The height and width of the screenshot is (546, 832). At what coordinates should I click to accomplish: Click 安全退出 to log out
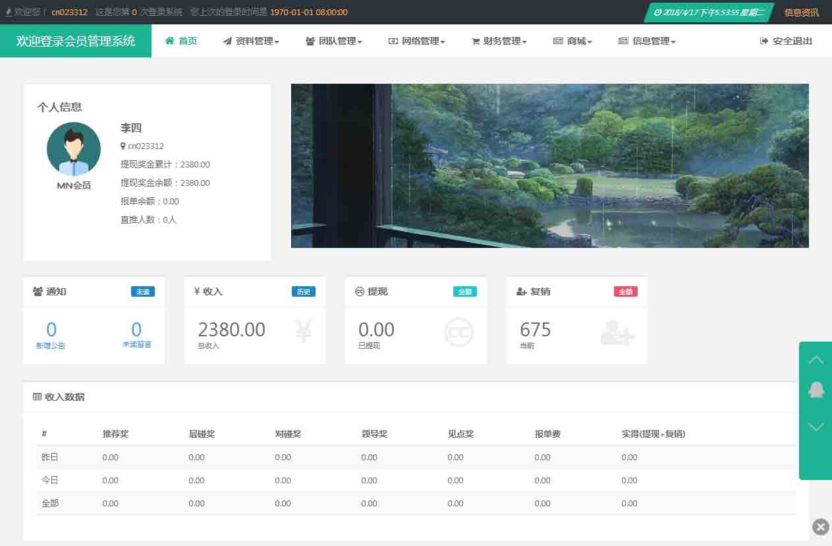click(x=787, y=41)
